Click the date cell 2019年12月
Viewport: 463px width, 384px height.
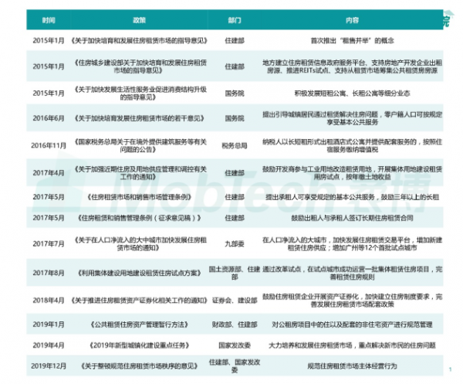coord(49,365)
